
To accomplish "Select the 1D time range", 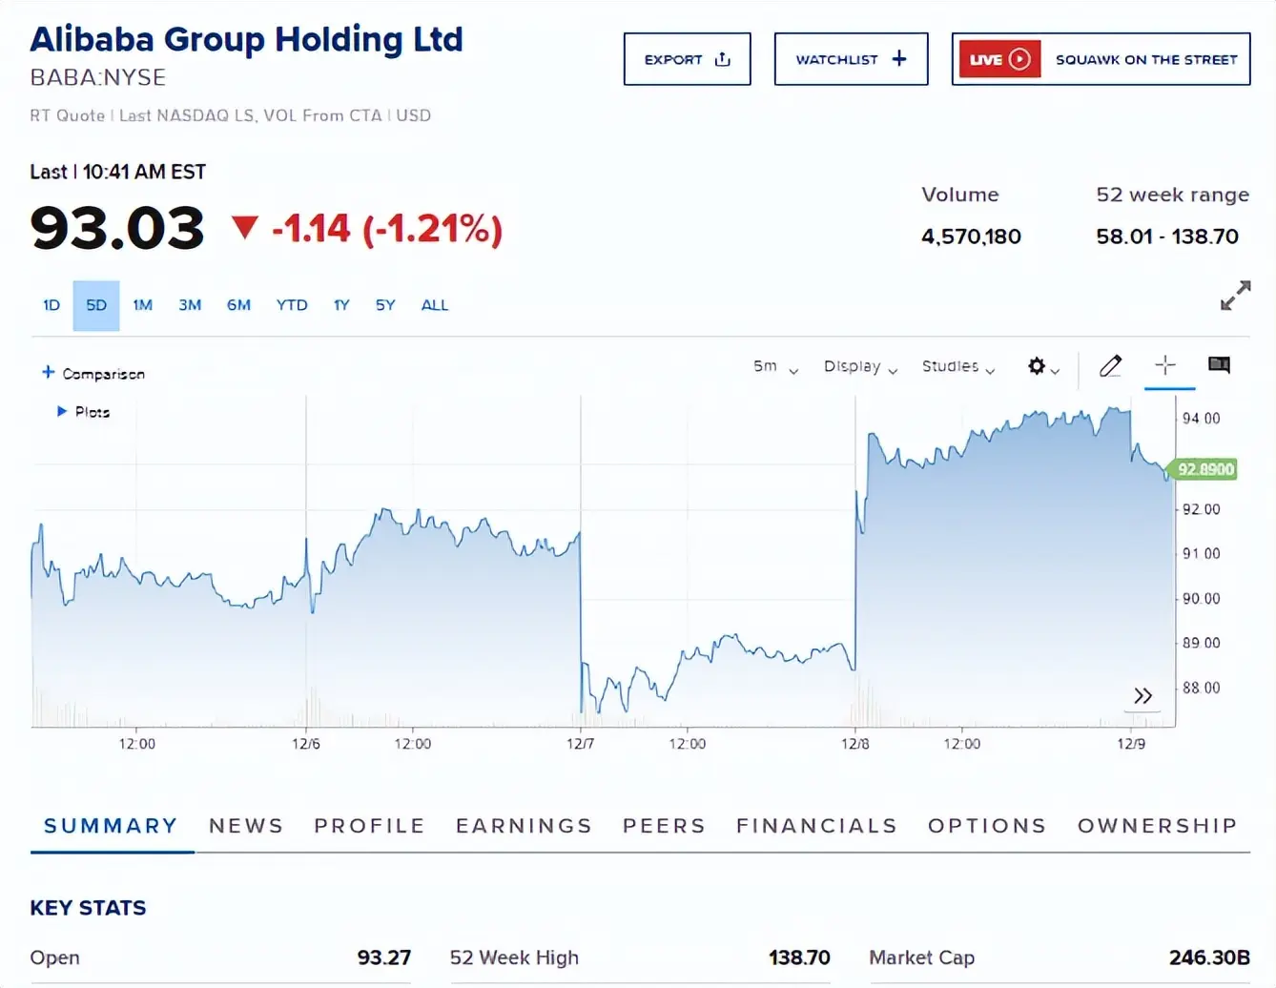I will click(51, 305).
